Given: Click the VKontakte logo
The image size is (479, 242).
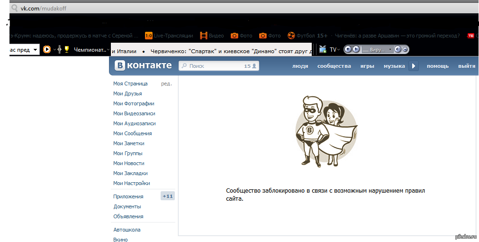Looking at the screenshot, I should coord(142,66).
